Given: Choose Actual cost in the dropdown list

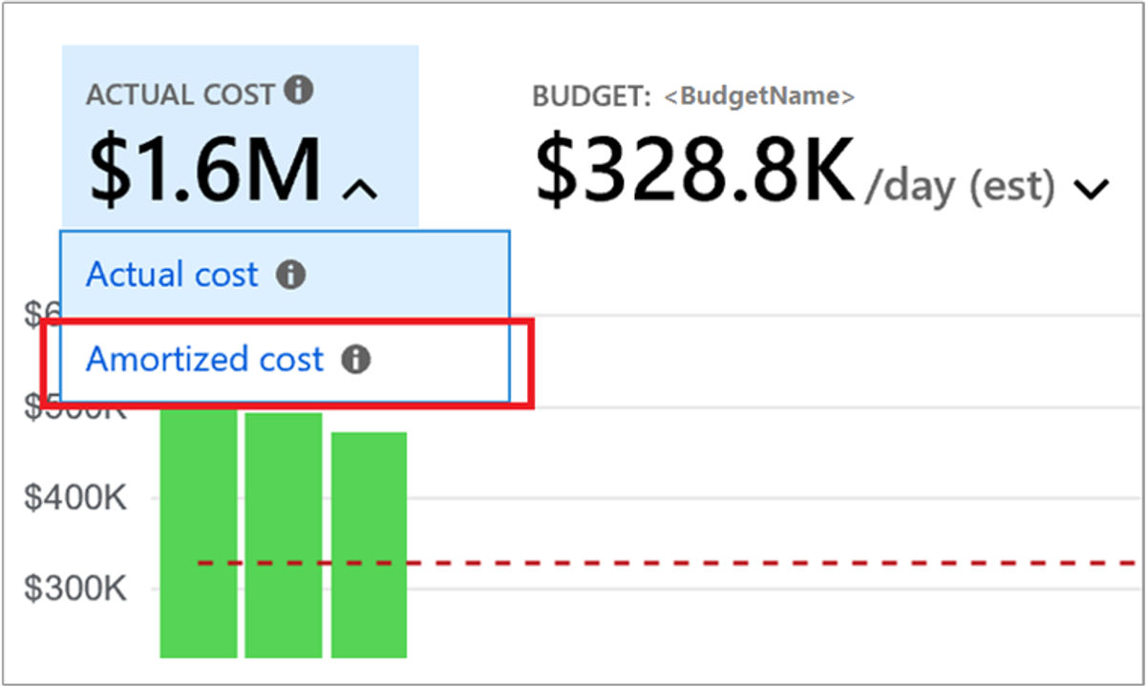Looking at the screenshot, I should coord(285,275).
